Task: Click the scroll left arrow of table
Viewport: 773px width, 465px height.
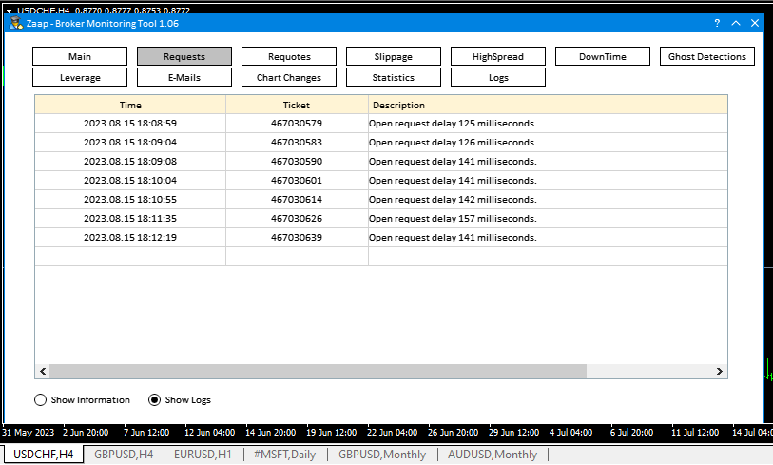Action: click(42, 372)
